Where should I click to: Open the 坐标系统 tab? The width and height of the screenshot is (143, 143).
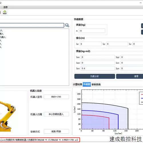coord(96,84)
